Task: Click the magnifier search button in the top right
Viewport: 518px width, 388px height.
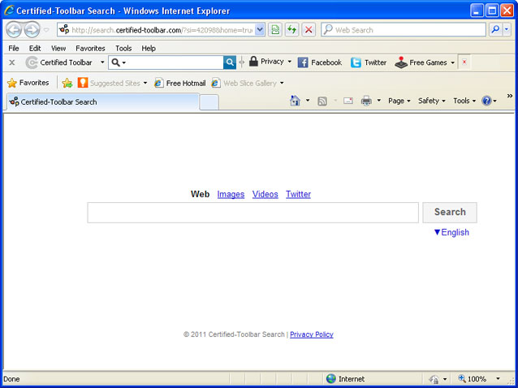Action: [495, 30]
